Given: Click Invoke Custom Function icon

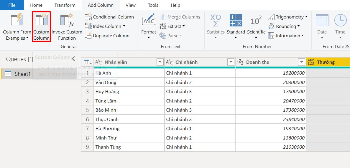Looking at the screenshot, I should [x=67, y=20].
